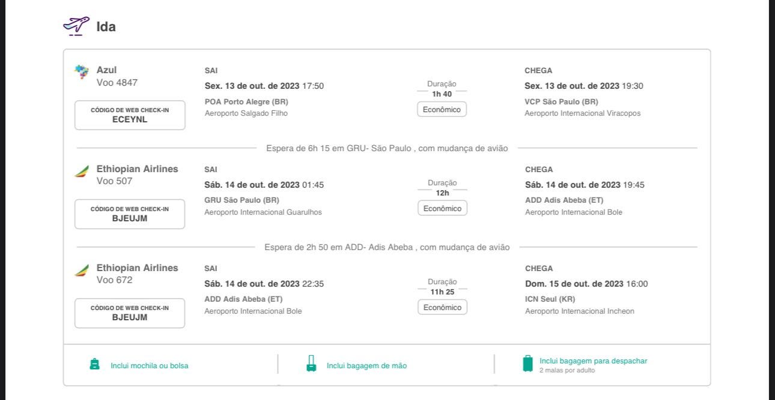Click Aeroporto Internacional Incheon
775x400 pixels.
point(580,311)
